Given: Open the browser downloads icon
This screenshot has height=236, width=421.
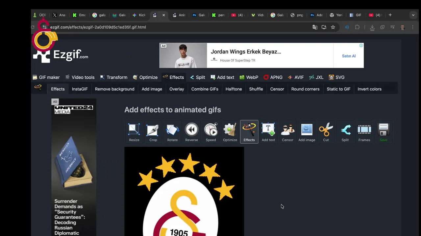Looking at the screenshot, I should (372, 28).
